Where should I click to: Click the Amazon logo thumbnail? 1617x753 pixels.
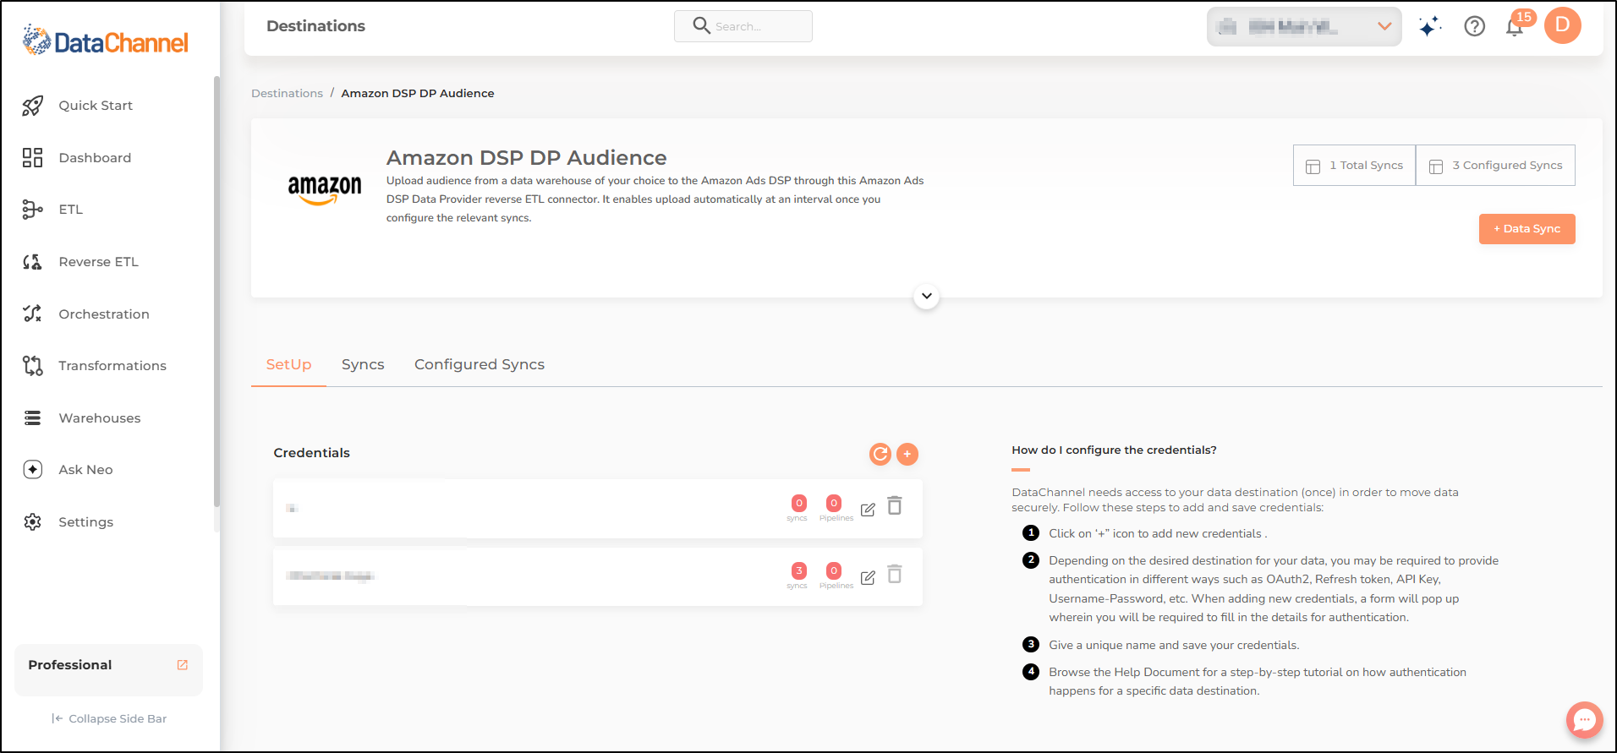click(x=325, y=190)
